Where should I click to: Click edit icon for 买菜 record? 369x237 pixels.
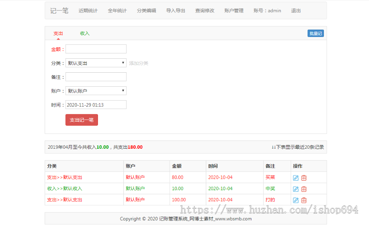click(296, 178)
